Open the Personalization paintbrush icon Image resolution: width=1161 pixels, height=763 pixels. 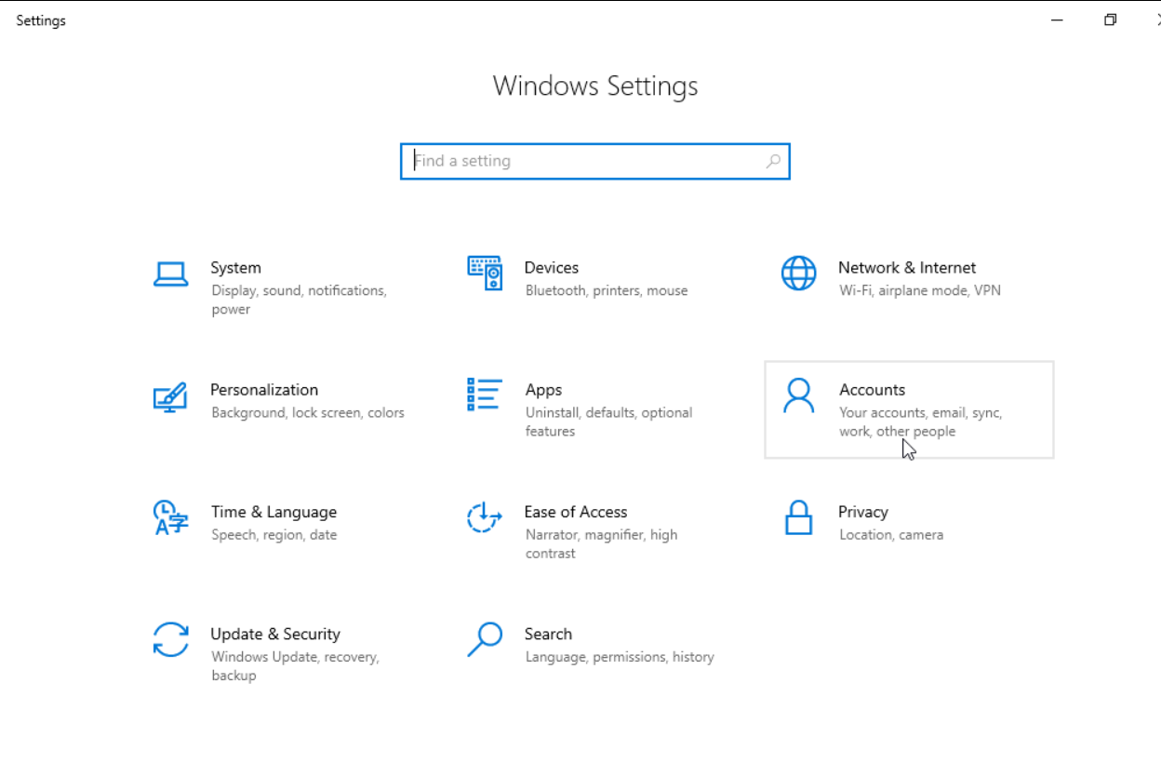coord(170,396)
